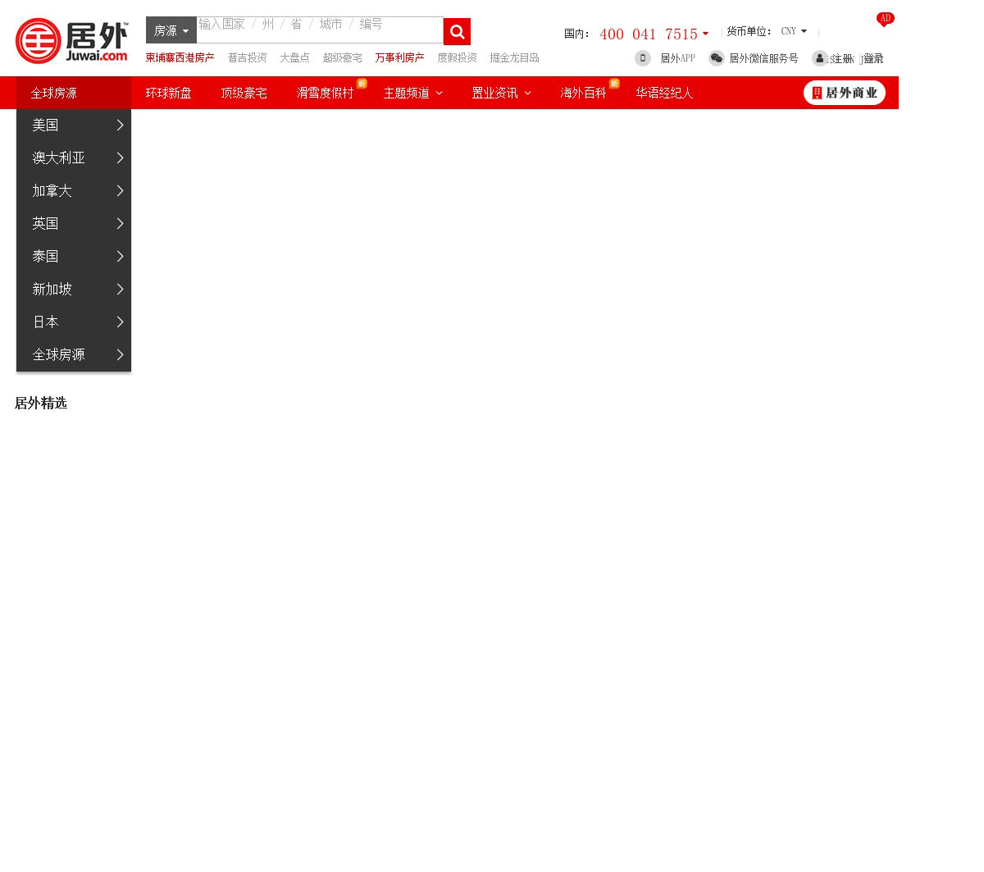
Task: Open the CNY currency dropdown
Action: pyautogui.click(x=794, y=31)
